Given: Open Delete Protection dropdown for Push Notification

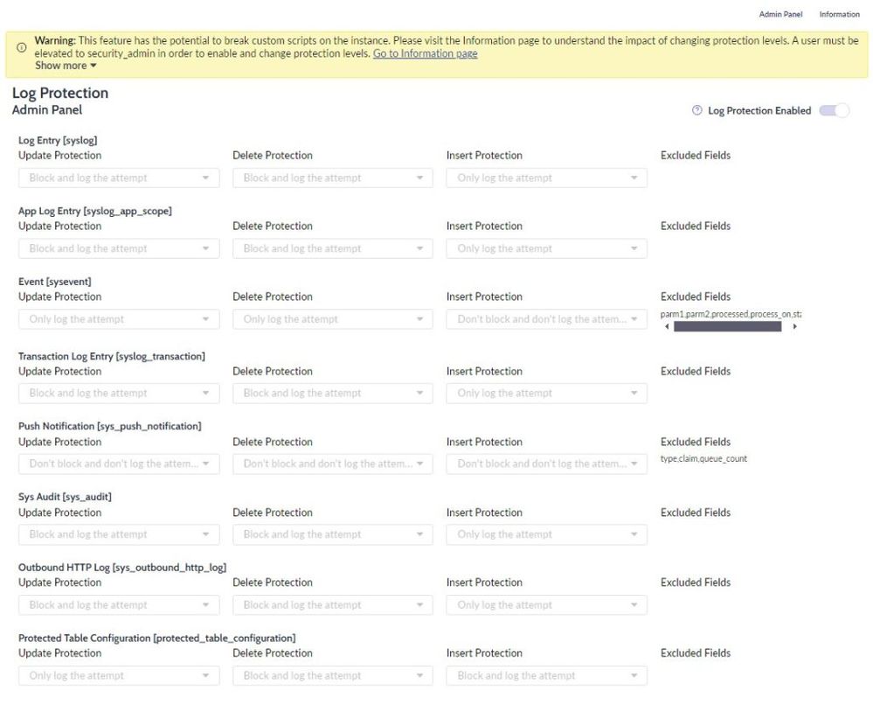Looking at the screenshot, I should click(332, 464).
